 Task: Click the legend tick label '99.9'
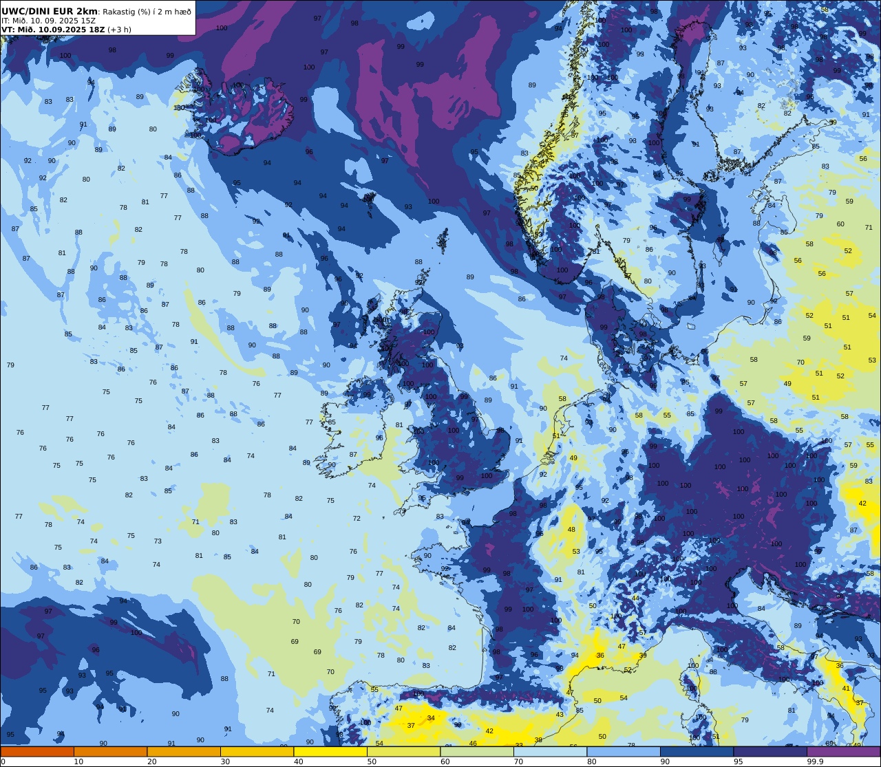click(815, 761)
